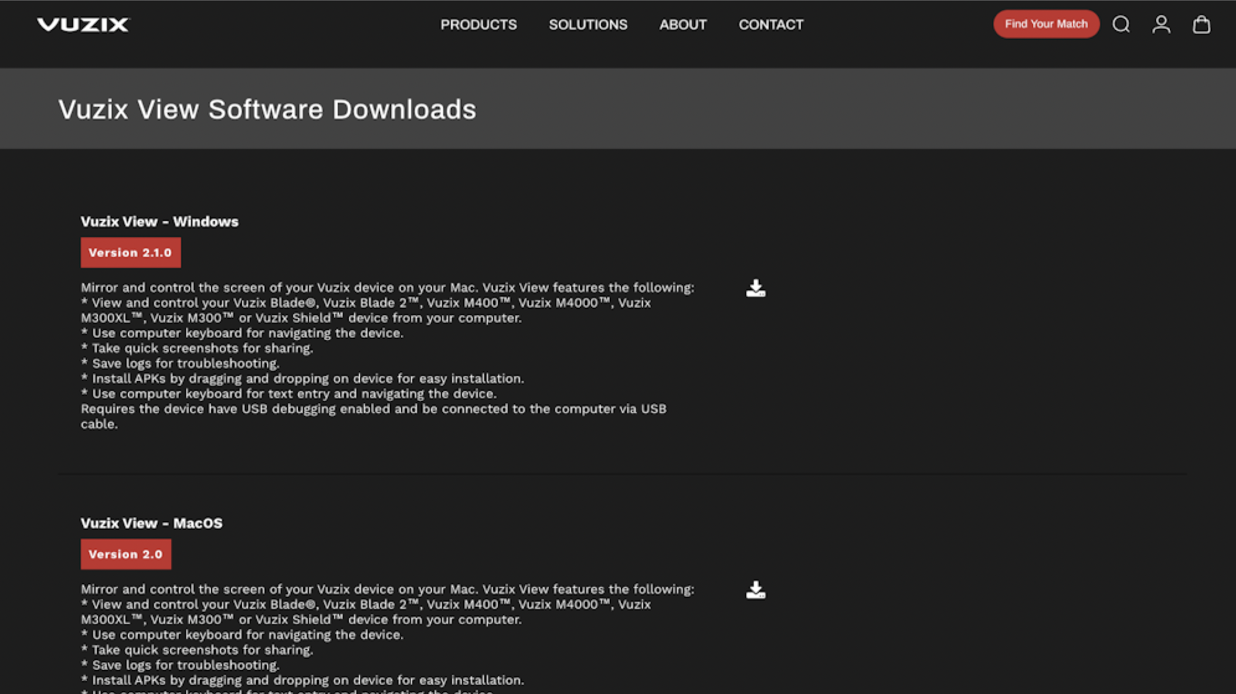Viewport: 1236px width, 694px height.
Task: Open the user account icon
Action: point(1161,25)
